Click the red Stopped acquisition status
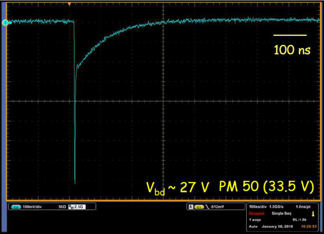This screenshot has height=234, width=324. pos(256,213)
